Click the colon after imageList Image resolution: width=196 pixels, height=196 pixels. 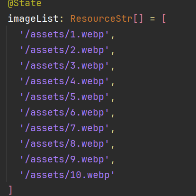62,19
